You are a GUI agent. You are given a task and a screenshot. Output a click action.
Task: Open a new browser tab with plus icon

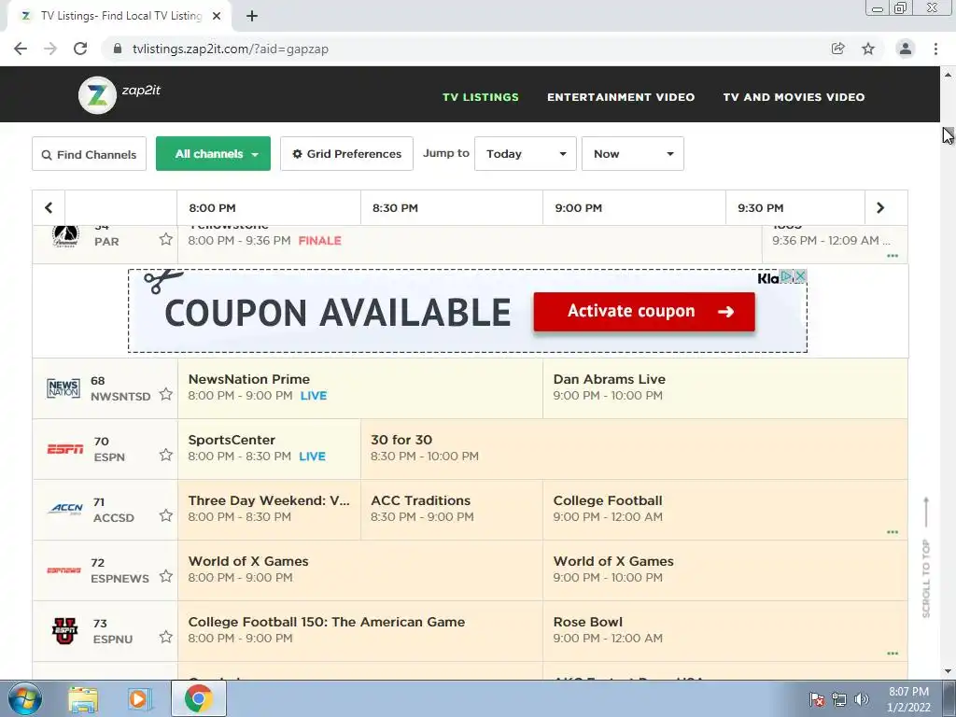[x=252, y=16]
